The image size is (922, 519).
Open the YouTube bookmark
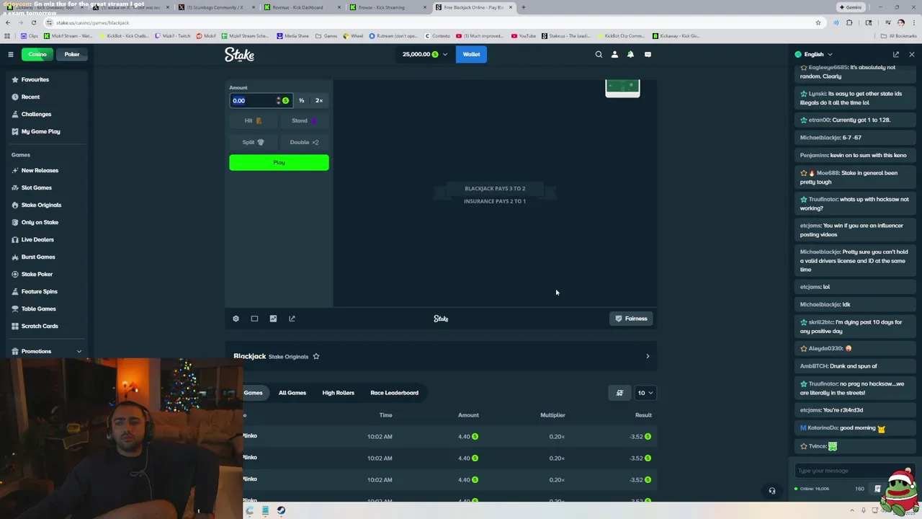(x=523, y=35)
